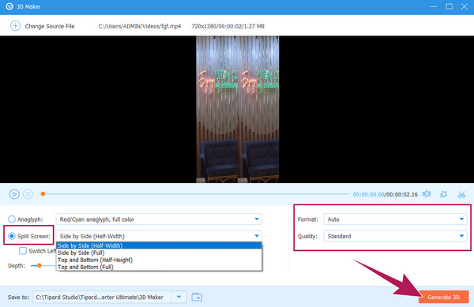Screen dimensions: 474x307
Task: Play the video preview
Action: tap(14, 194)
